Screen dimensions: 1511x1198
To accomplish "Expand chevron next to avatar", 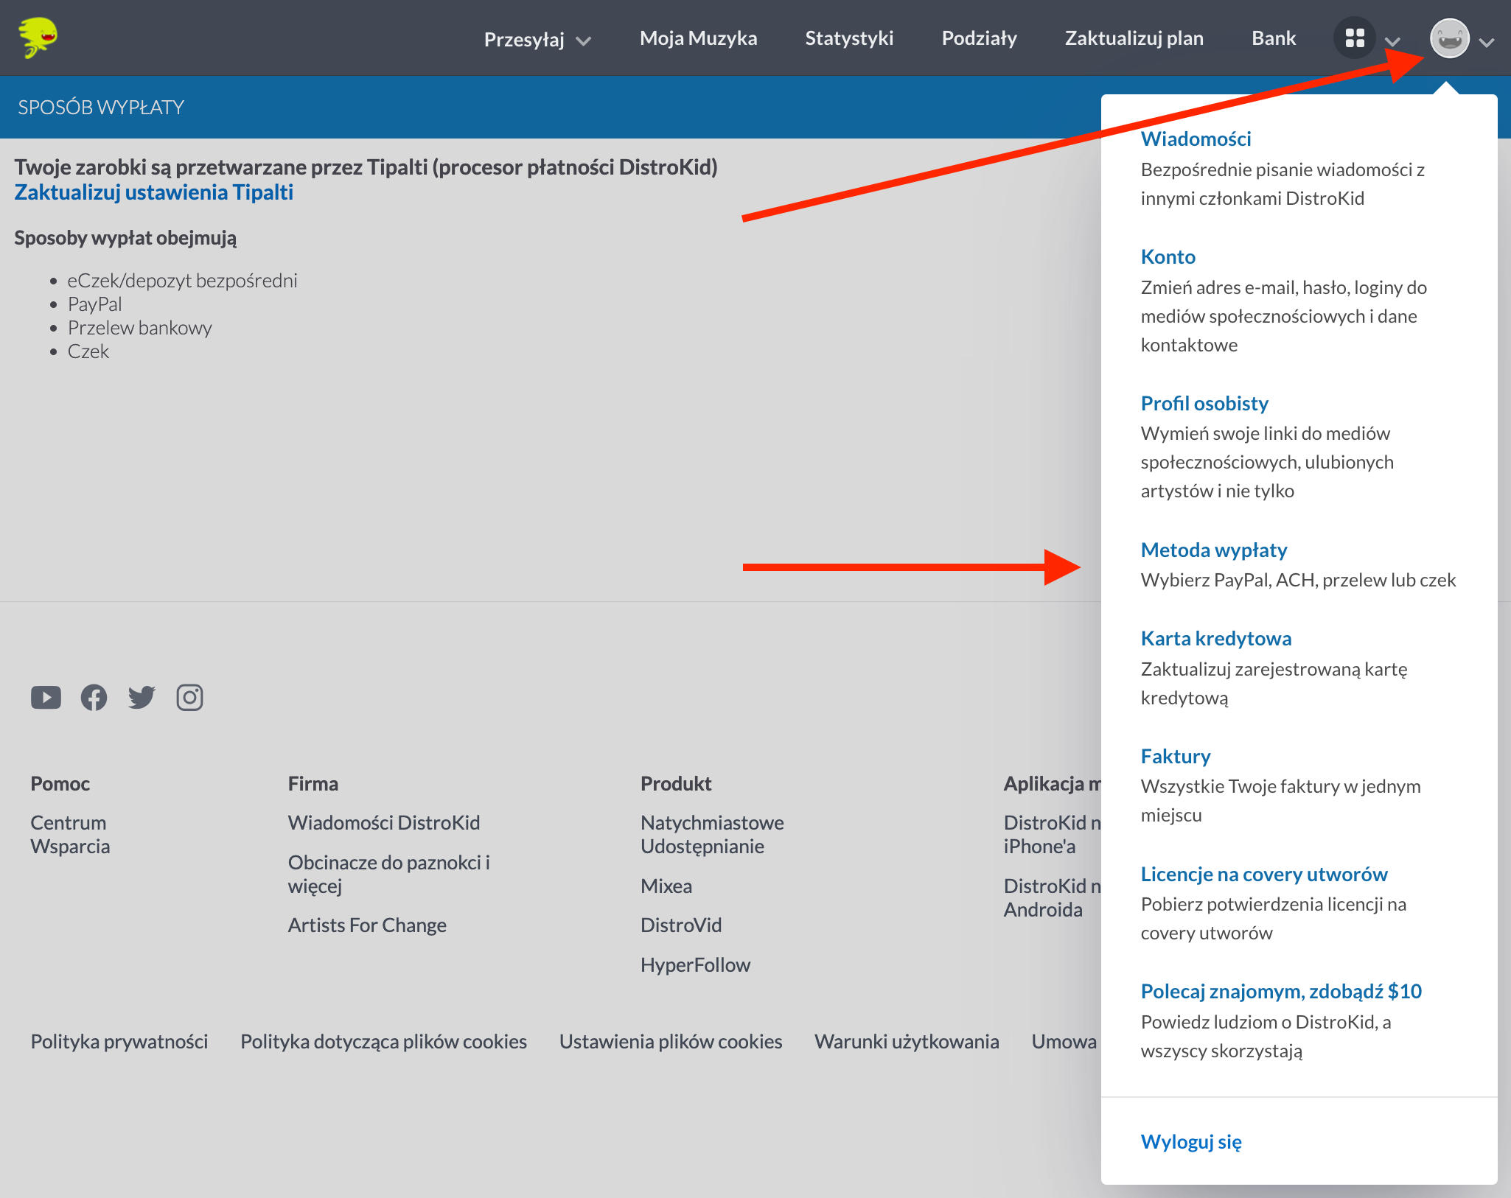I will point(1487,43).
